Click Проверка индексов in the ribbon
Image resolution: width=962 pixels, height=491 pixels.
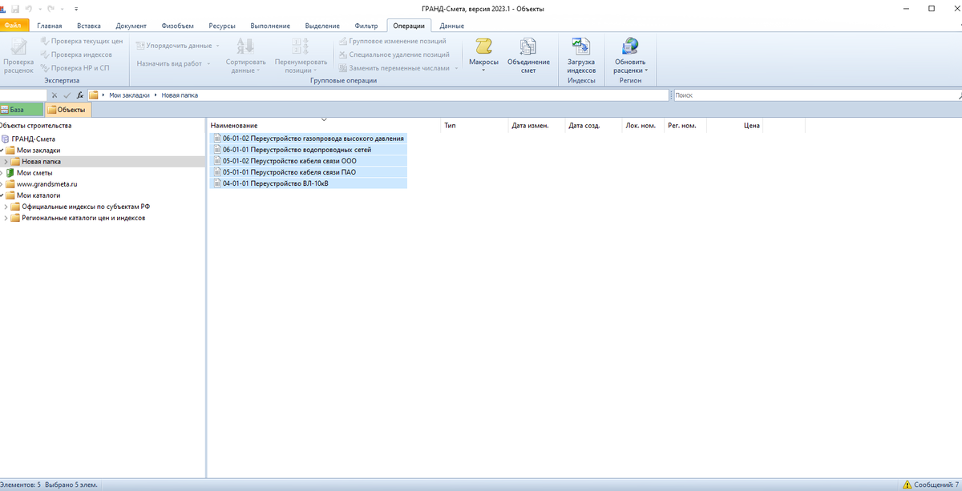[x=76, y=54]
